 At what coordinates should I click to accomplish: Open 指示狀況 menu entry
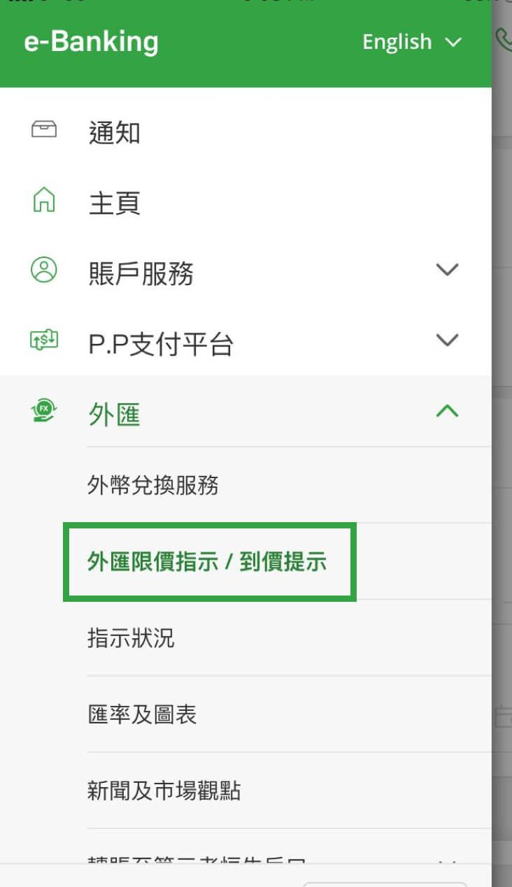(x=131, y=638)
